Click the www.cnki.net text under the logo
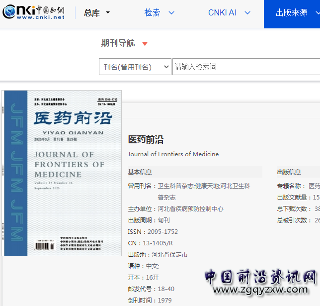This screenshot has width=320, height=306. coord(41,17)
